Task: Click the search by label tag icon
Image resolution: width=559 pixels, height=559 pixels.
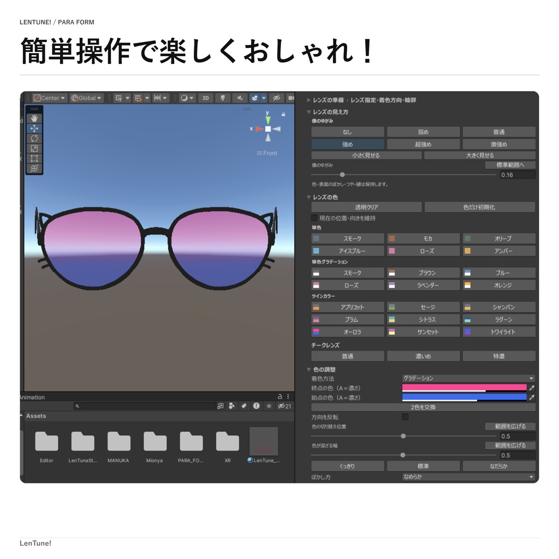Action: pyautogui.click(x=244, y=406)
